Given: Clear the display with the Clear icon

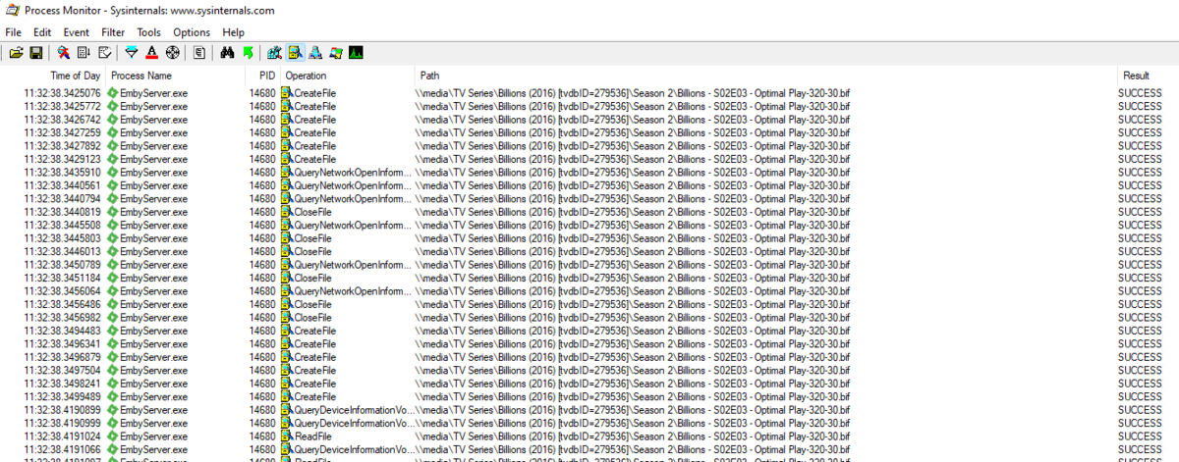Looking at the screenshot, I should pyautogui.click(x=105, y=52).
